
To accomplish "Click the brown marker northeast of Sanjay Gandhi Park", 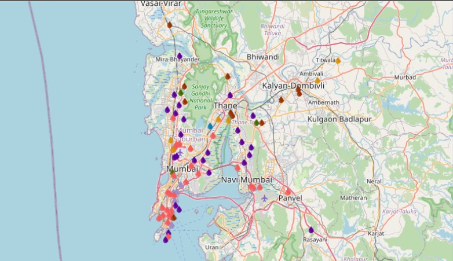I will click(228, 76).
